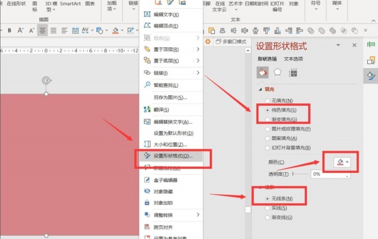The image size is (378, 239).
Task: Open the Fill & Line pane icon
Action: point(263,73)
